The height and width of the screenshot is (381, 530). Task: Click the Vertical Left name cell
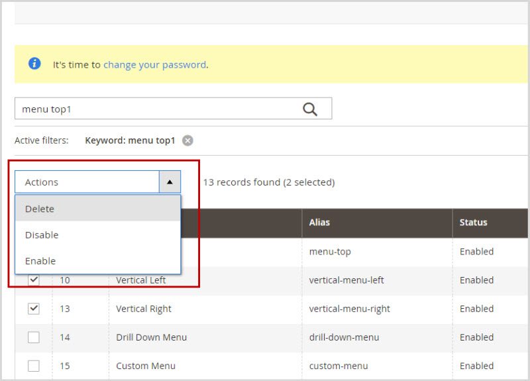click(x=141, y=280)
